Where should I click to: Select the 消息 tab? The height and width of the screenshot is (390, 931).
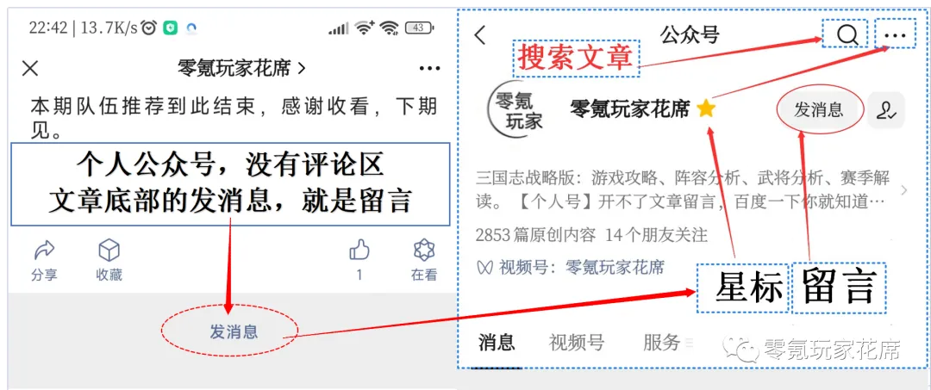497,342
